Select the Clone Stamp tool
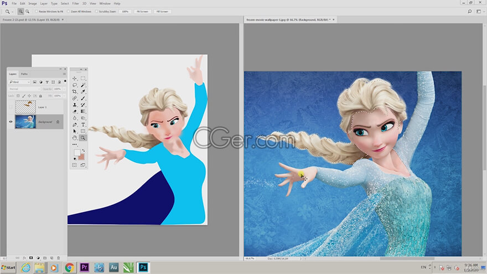487x274 pixels. pos(75,105)
